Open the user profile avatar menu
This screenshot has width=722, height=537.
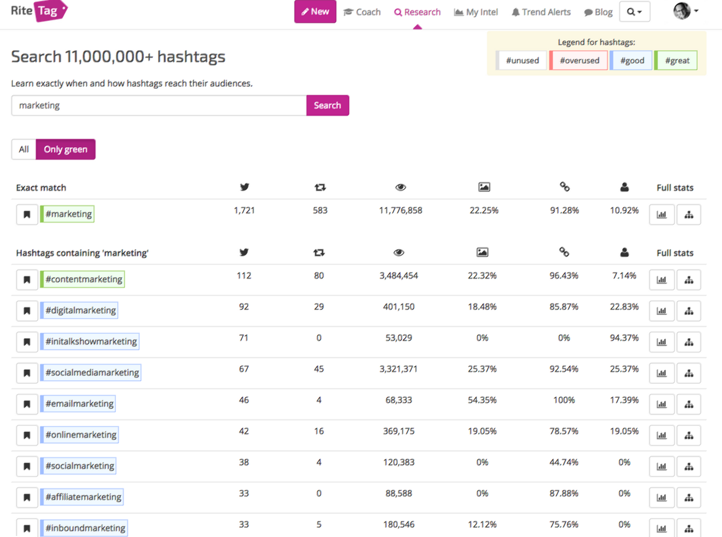(x=685, y=11)
